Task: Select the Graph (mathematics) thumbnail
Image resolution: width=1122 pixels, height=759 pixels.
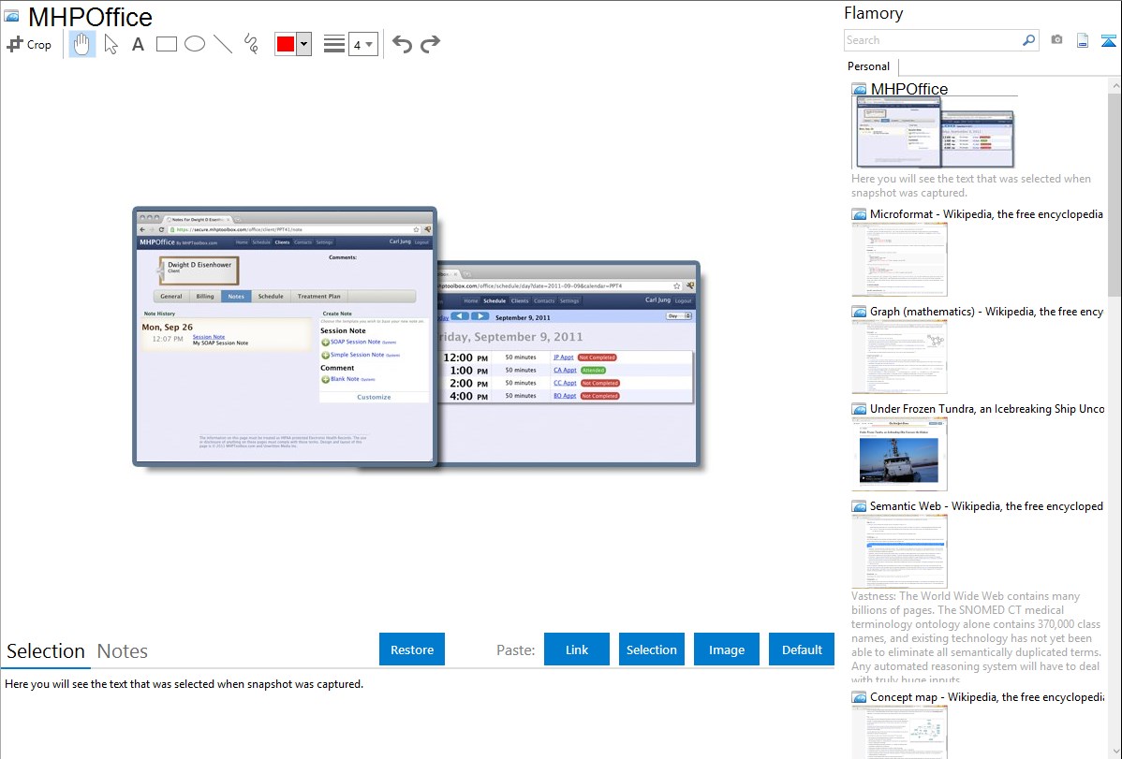Action: point(899,357)
